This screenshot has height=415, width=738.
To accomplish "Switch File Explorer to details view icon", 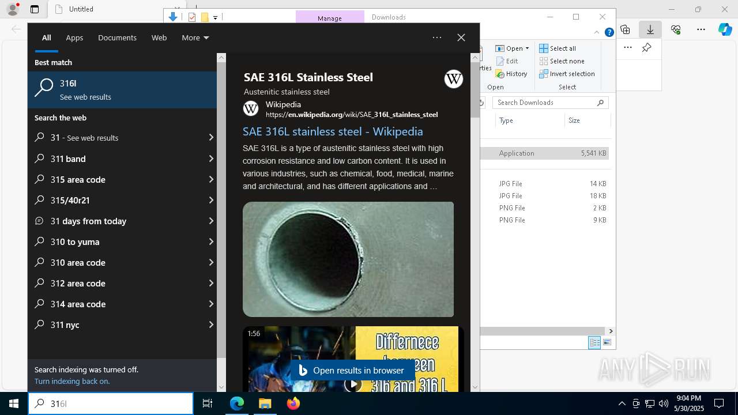I will click(594, 342).
